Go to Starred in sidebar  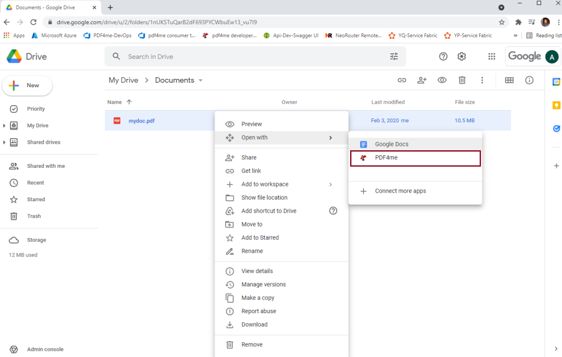click(36, 200)
